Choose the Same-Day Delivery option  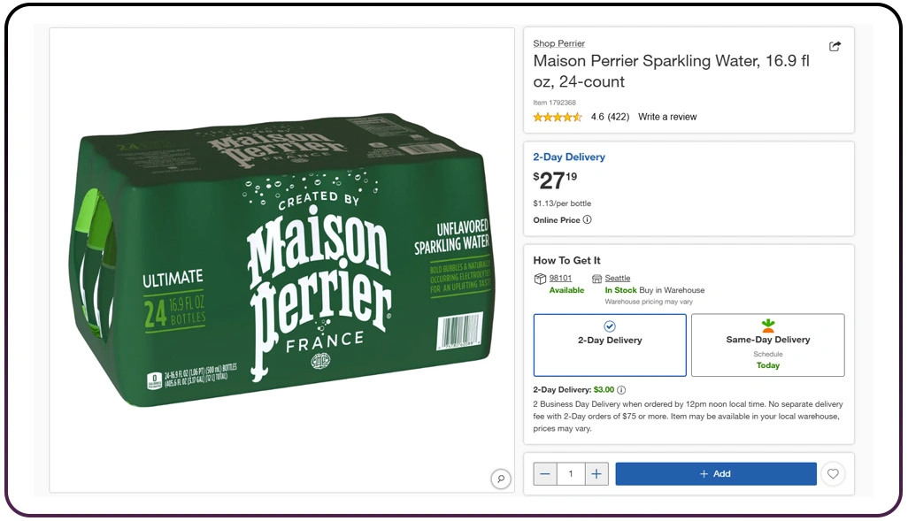pos(767,344)
